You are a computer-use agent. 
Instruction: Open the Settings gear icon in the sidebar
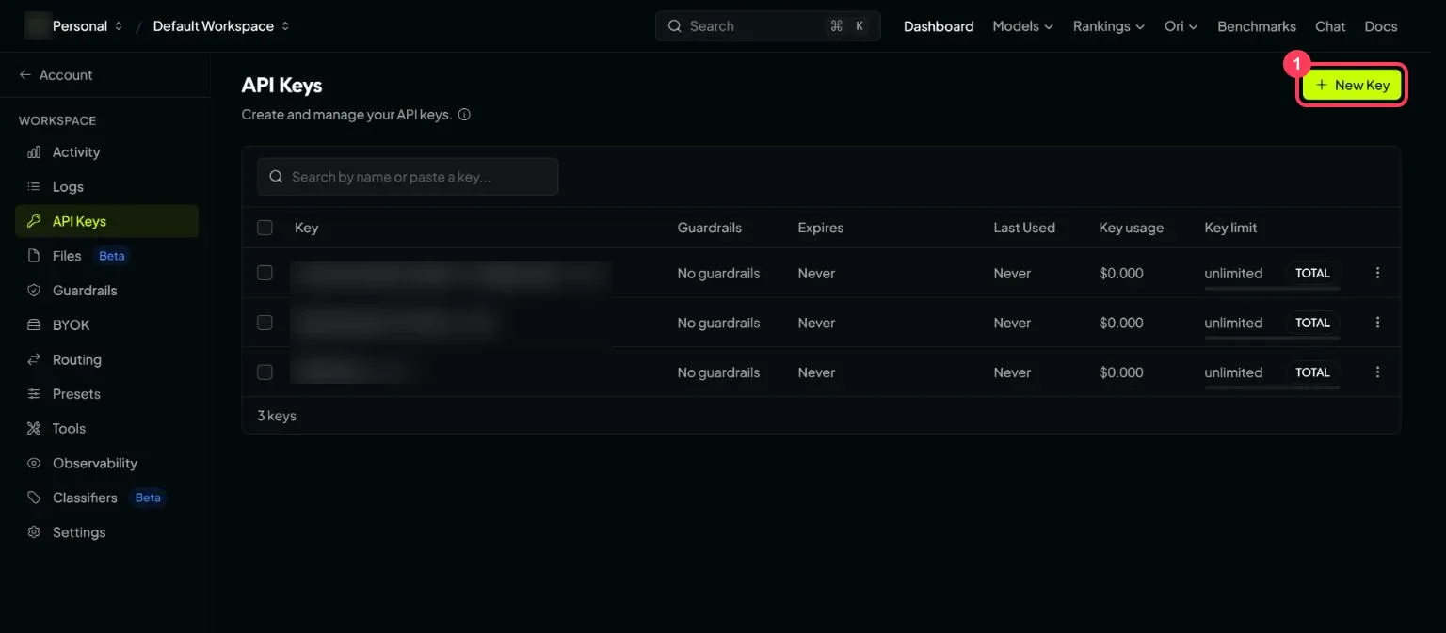tap(34, 532)
